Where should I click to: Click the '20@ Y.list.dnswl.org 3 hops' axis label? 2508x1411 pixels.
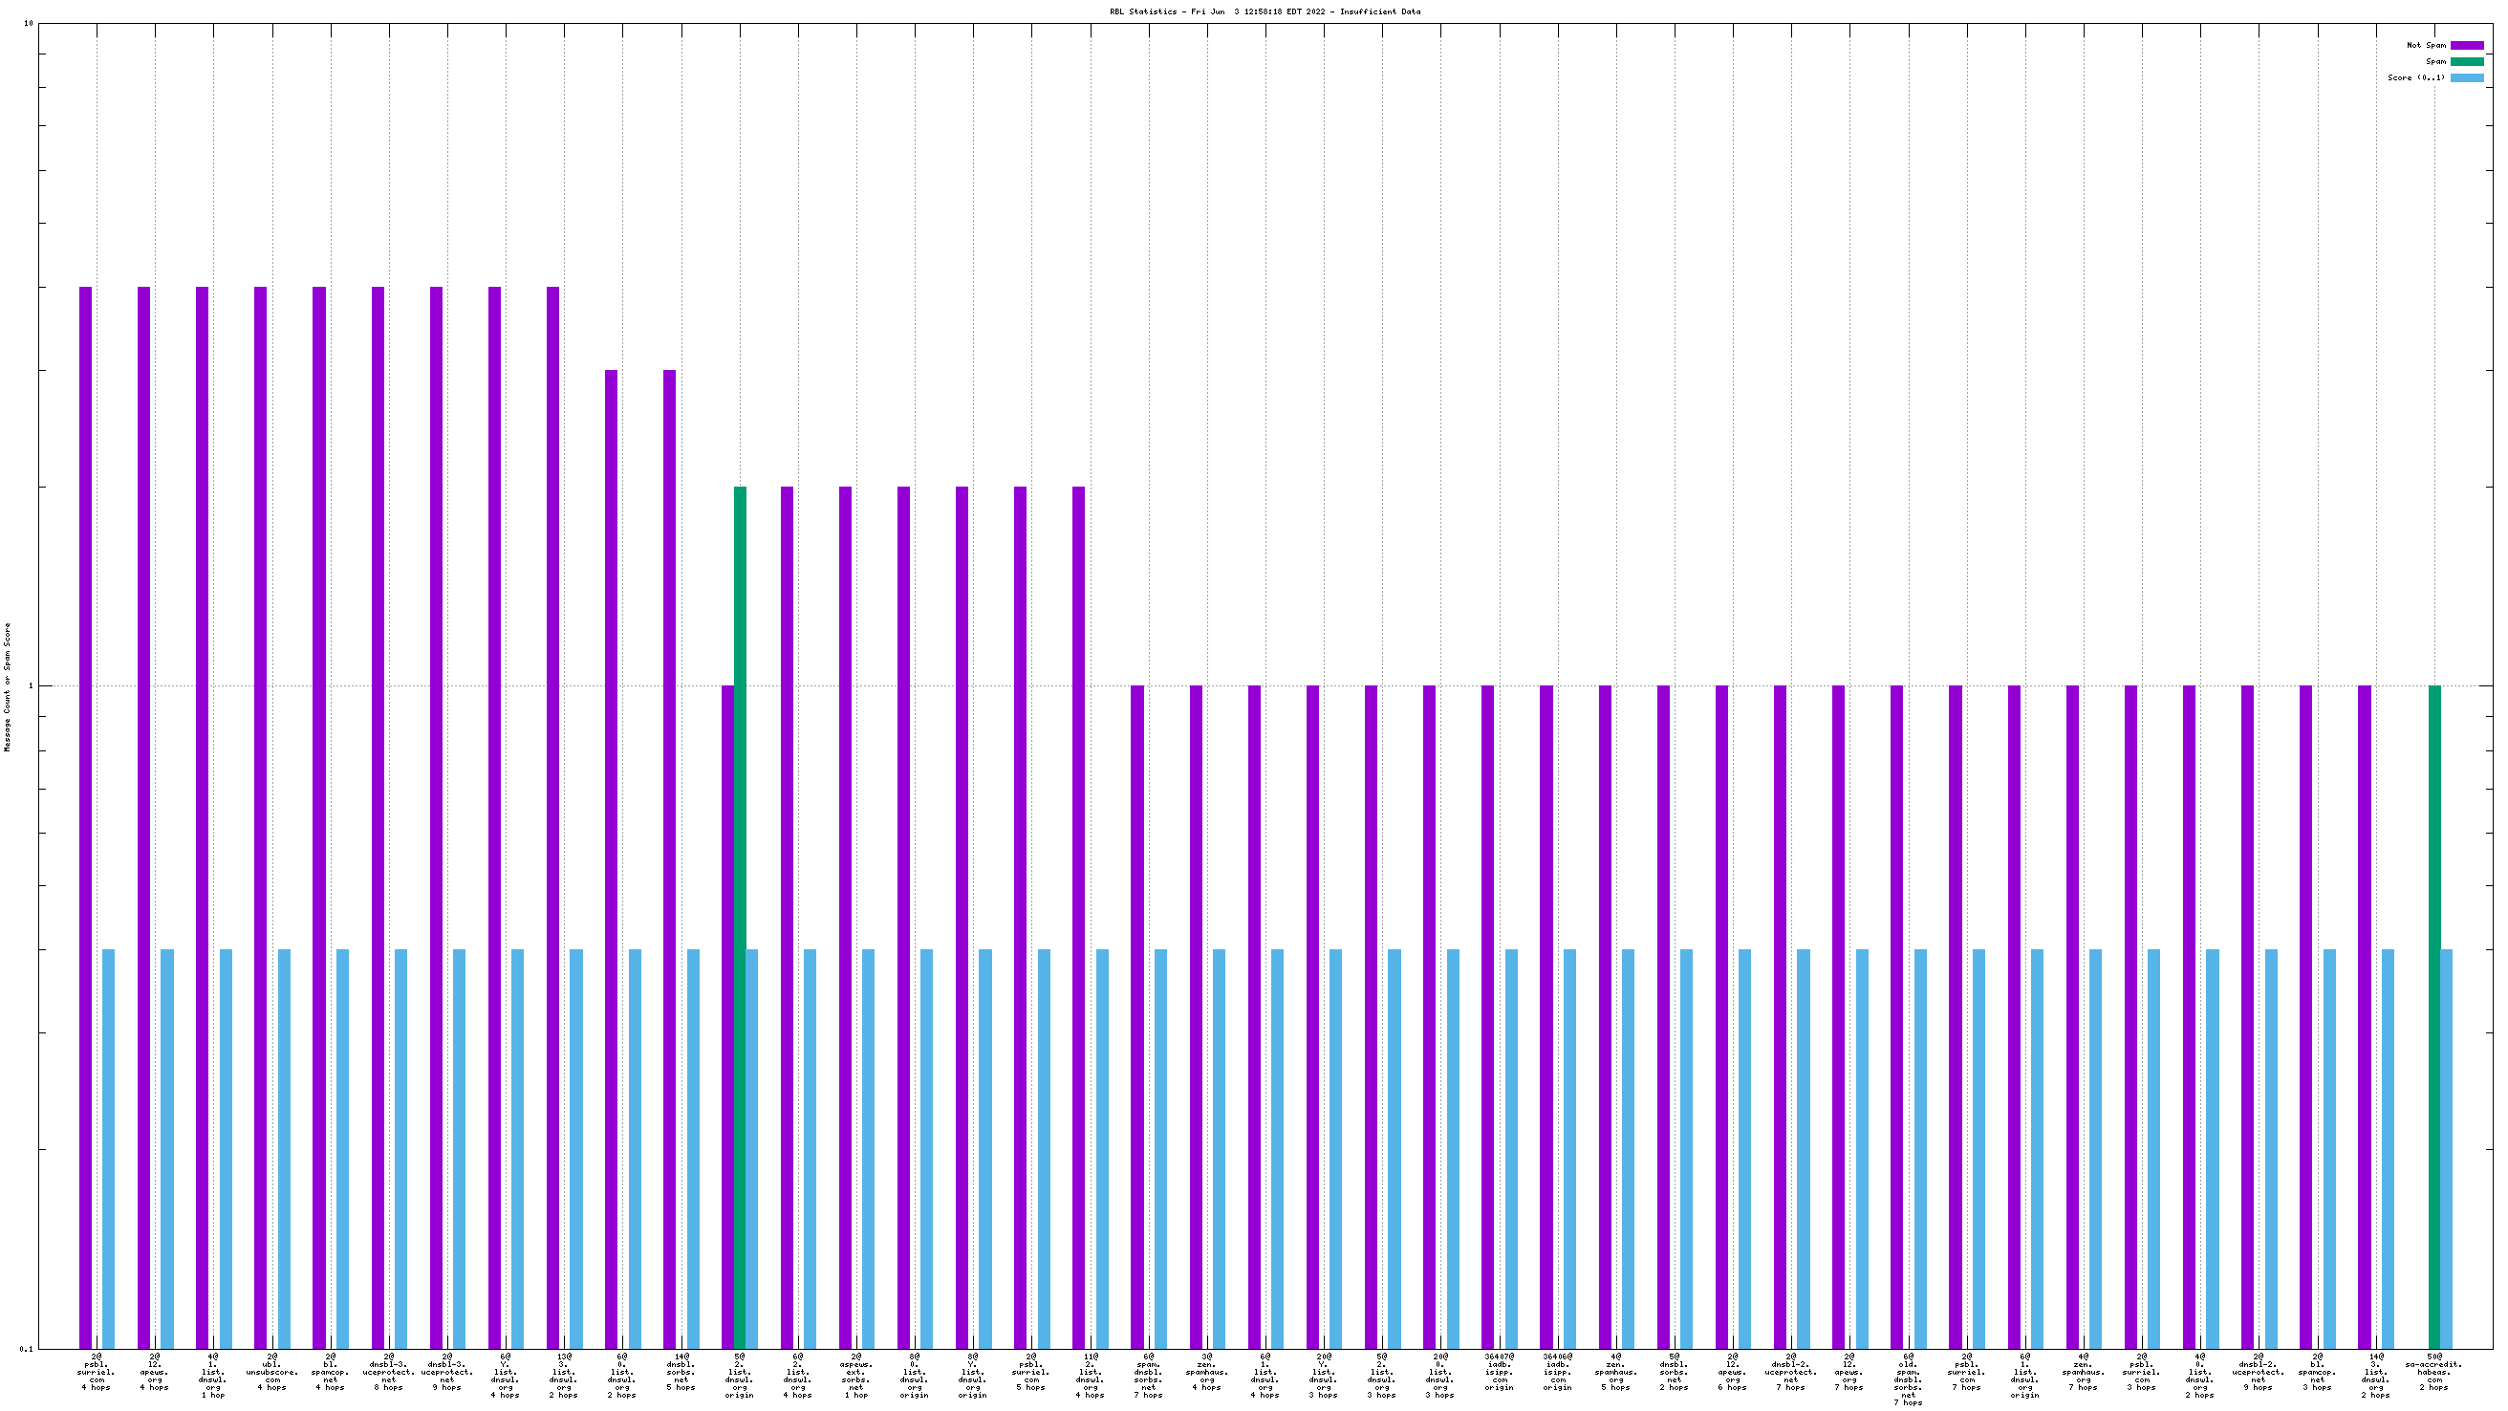click(x=1323, y=1375)
